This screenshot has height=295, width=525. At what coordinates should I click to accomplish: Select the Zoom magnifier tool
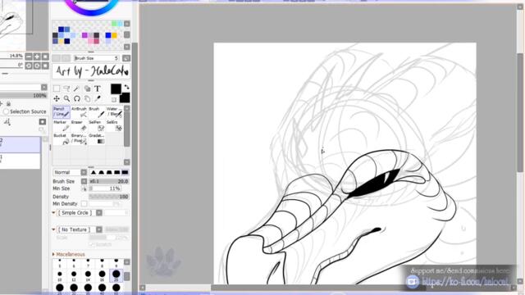tap(66, 98)
